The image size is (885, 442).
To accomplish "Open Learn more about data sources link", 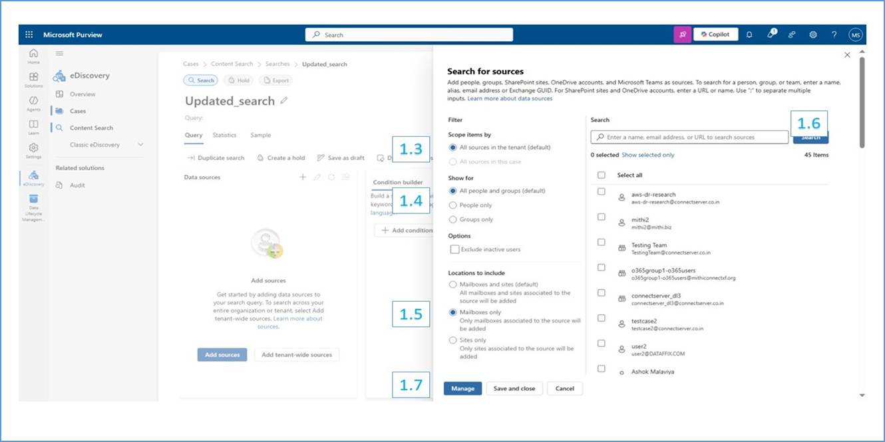I will (510, 98).
